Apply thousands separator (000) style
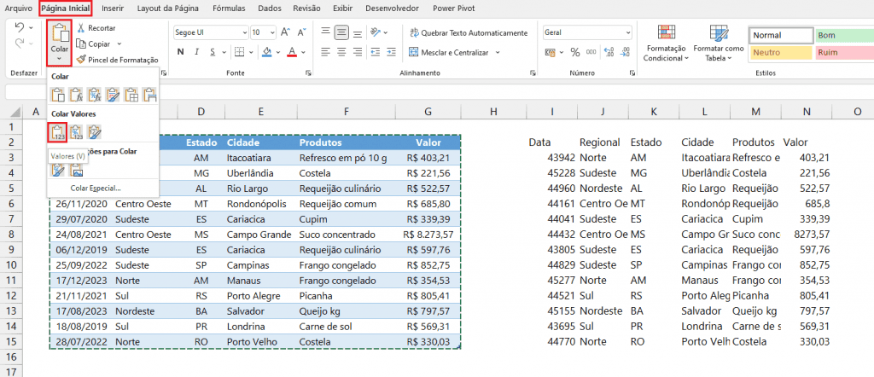The height and width of the screenshot is (377, 874). tap(591, 52)
